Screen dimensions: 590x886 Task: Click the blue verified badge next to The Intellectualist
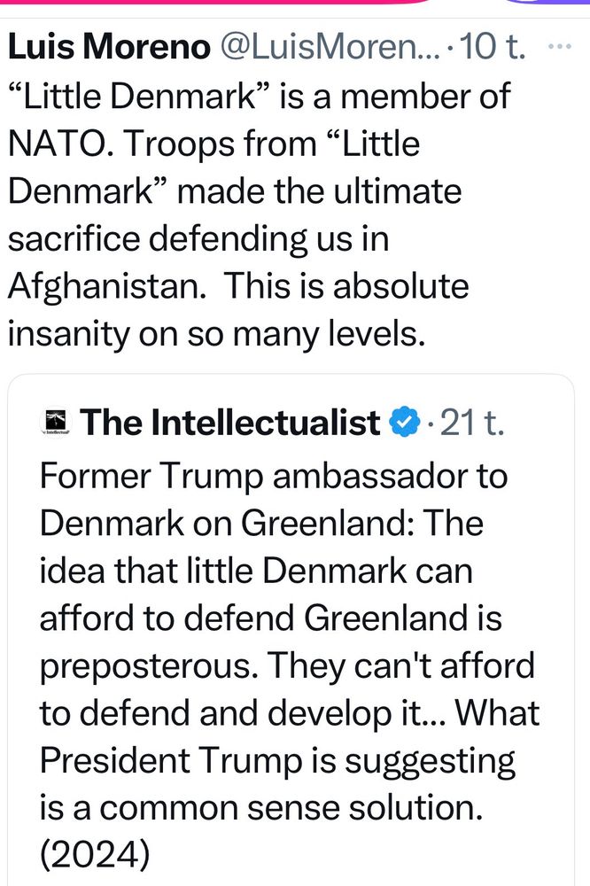click(404, 424)
